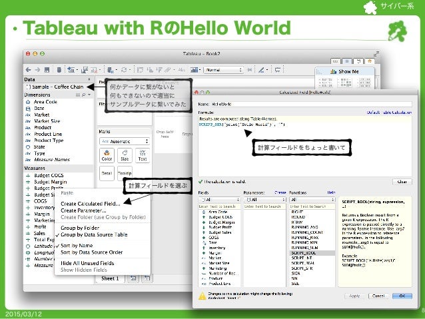Click the back arrow in Tableau toolbar

28,70
